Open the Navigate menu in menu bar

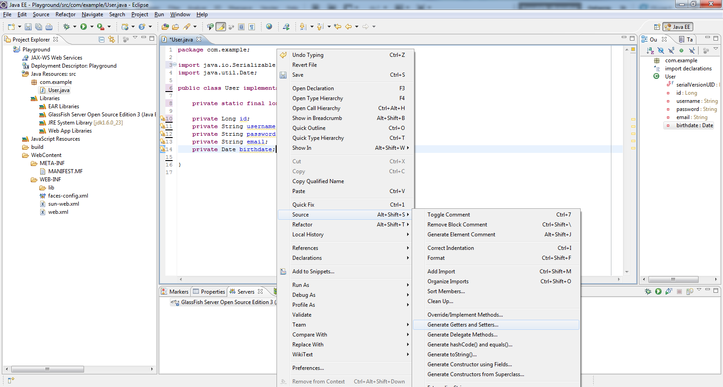[92, 14]
